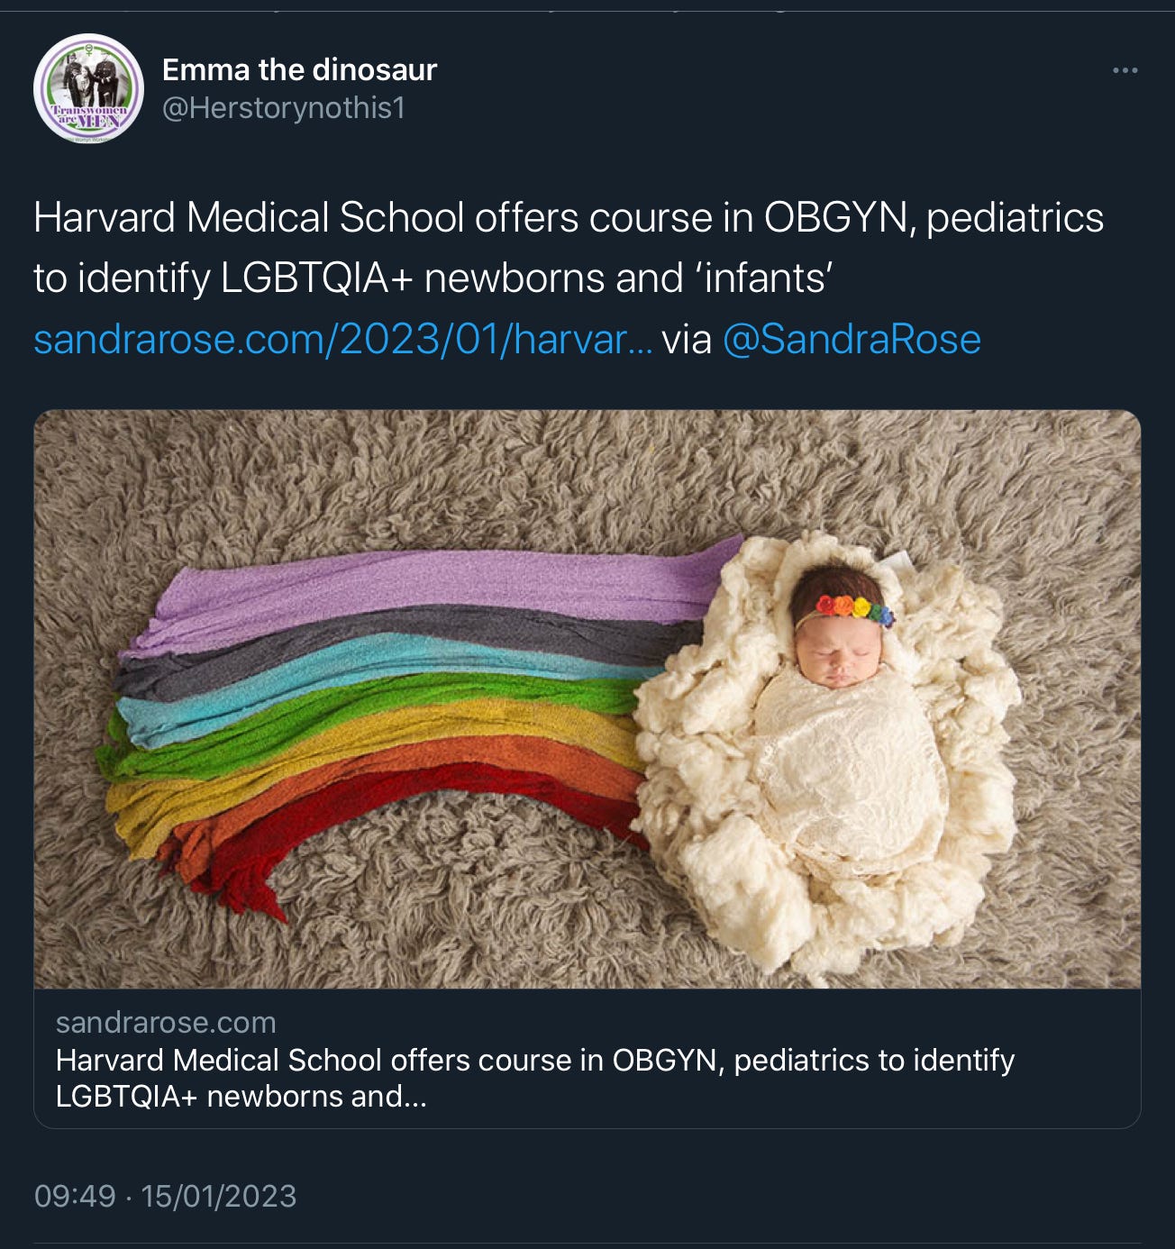
Task: Click the second tweet line mentioning LGBTQIA+ newborns
Action: 433,278
